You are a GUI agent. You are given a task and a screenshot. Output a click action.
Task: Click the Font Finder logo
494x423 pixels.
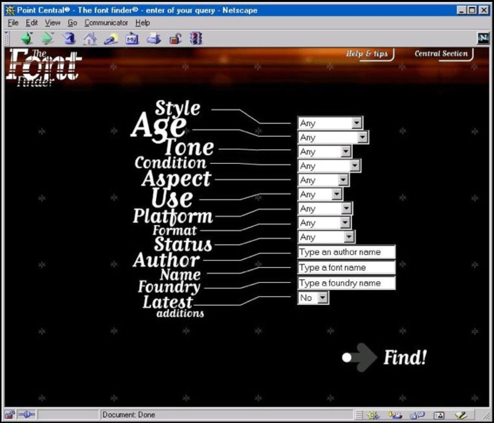tap(43, 67)
